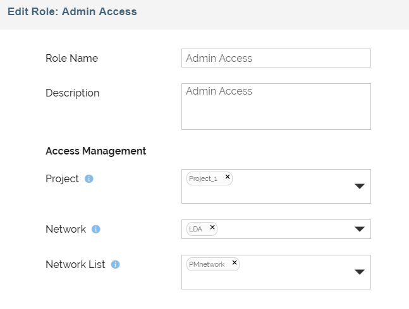Open the Network List info tooltip icon

pyautogui.click(x=116, y=265)
